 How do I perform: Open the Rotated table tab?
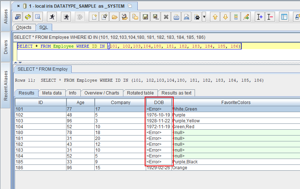tap(141, 93)
